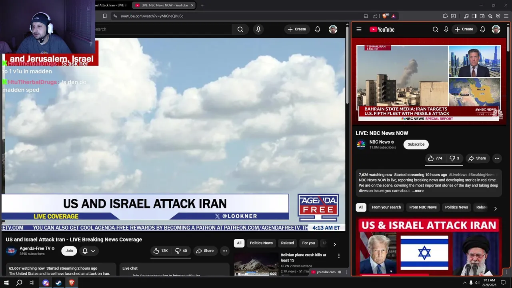Open notifications bell in right YouTube window
Image resolution: width=512 pixels, height=288 pixels.
482,29
